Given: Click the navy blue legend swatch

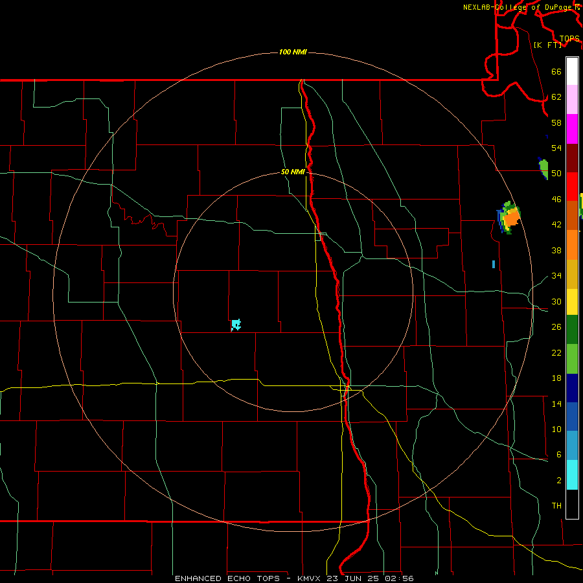Looking at the screenshot, I should [x=572, y=388].
